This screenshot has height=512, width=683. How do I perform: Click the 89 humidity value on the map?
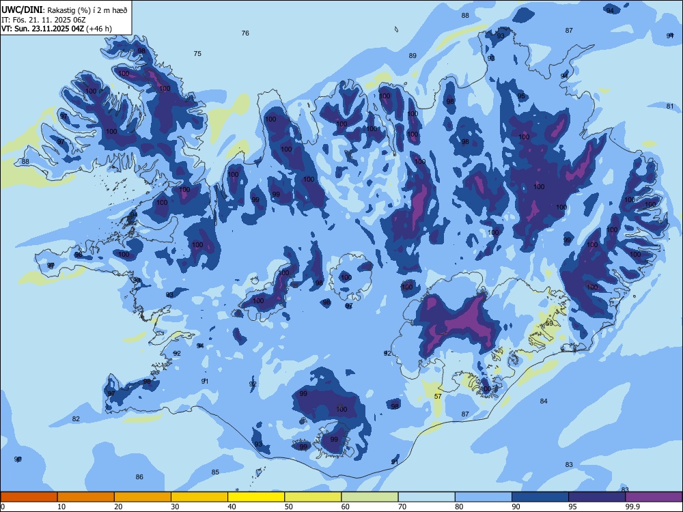413,56
